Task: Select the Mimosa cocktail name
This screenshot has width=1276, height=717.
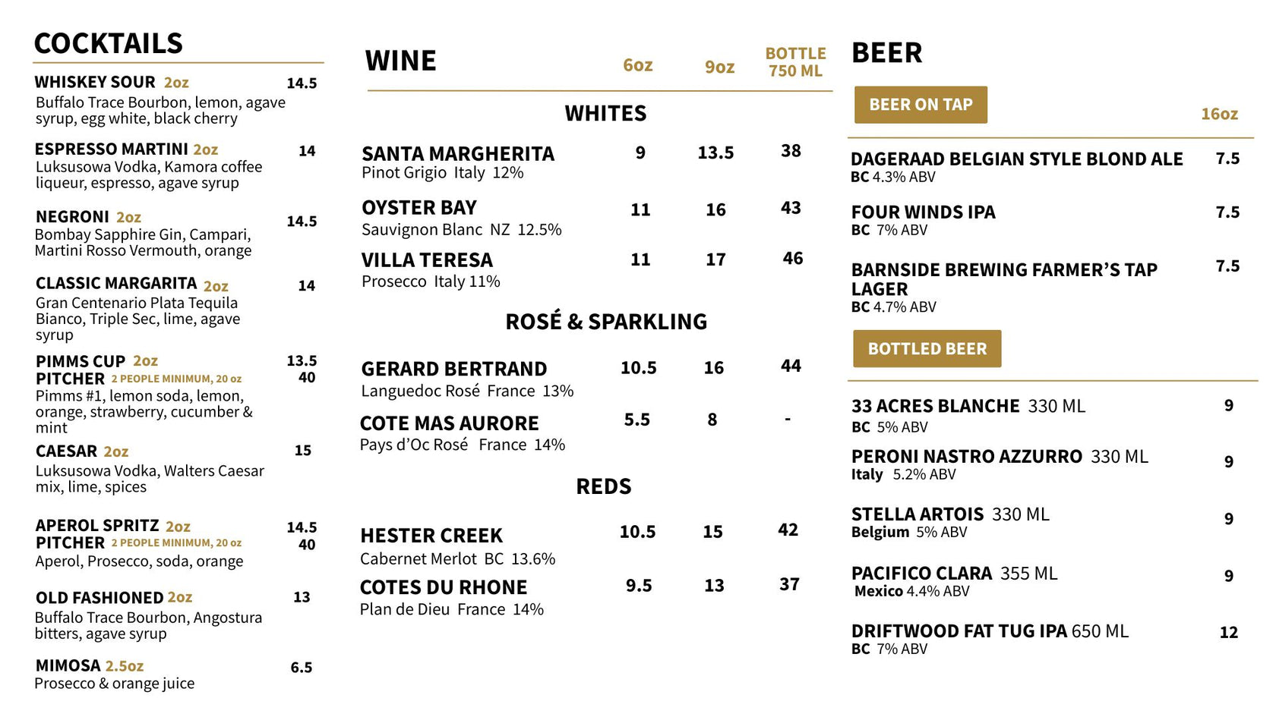Action: click(x=68, y=665)
